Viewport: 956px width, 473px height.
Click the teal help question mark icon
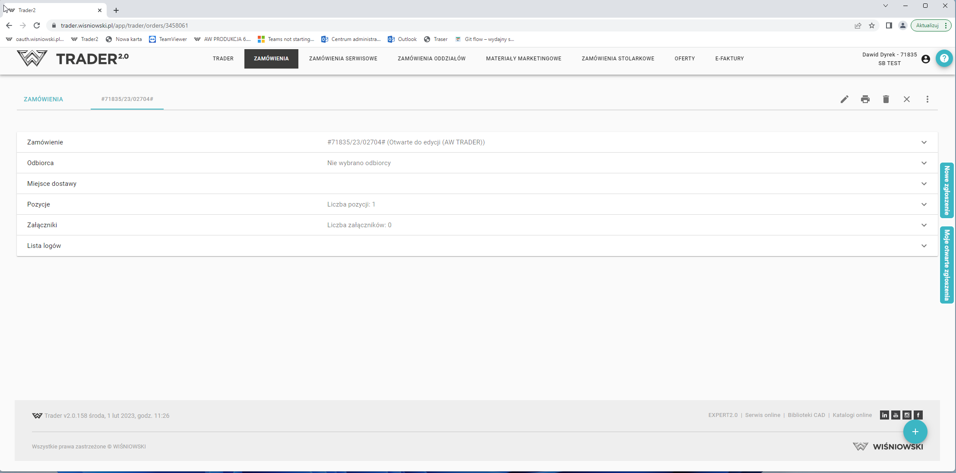pyautogui.click(x=944, y=58)
